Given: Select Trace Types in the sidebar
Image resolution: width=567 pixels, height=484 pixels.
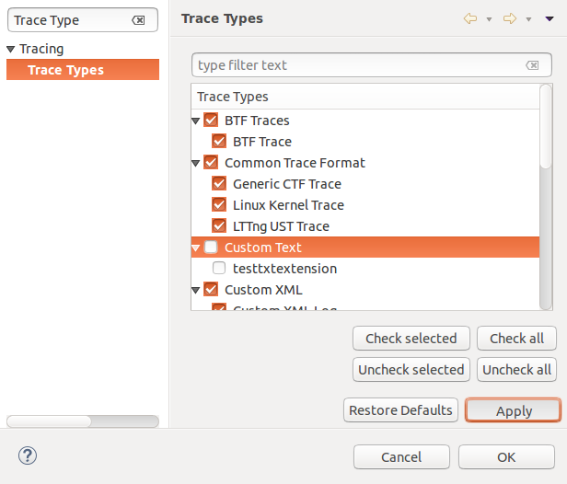Looking at the screenshot, I should click(65, 70).
